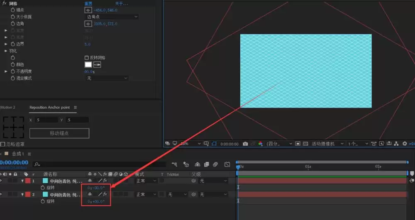Viewport: 415px width, 220px height.
Task: Open layer 2 TrkMat 无 dropdown
Action: pyautogui.click(x=177, y=194)
